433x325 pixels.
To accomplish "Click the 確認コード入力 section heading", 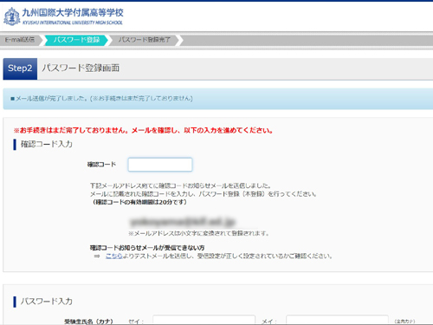I will coord(47,144).
